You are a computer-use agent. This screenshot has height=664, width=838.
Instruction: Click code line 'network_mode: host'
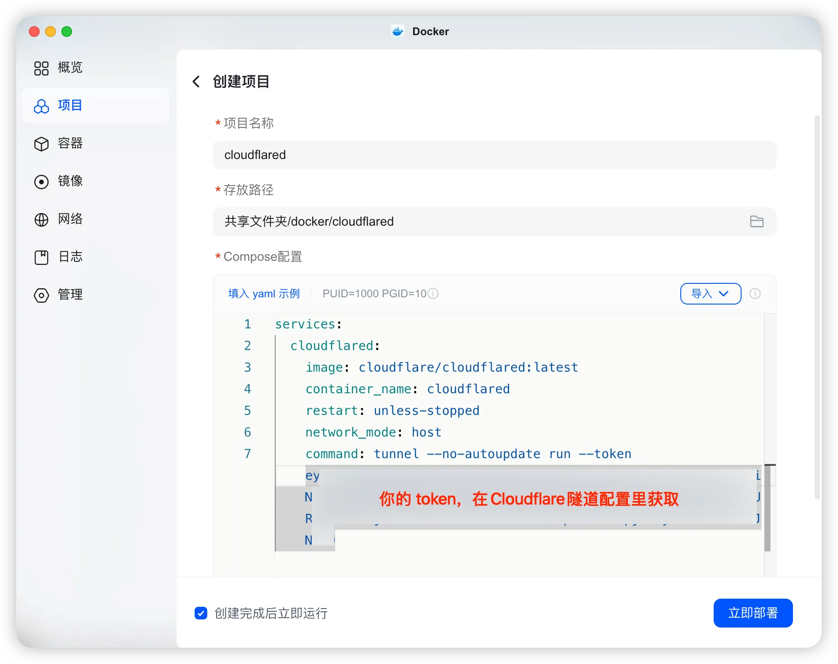pos(373,432)
